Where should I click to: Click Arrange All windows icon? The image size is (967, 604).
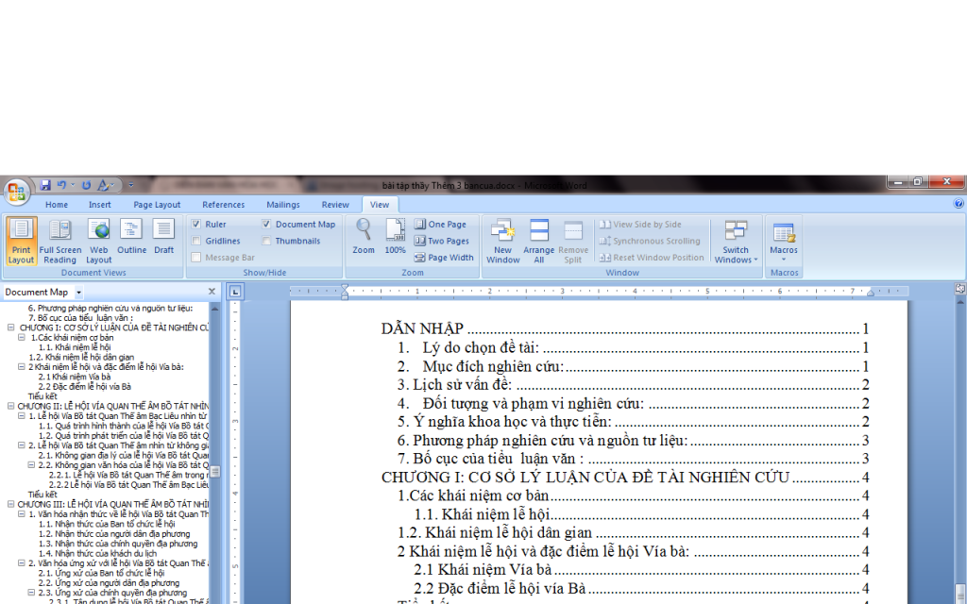click(538, 241)
